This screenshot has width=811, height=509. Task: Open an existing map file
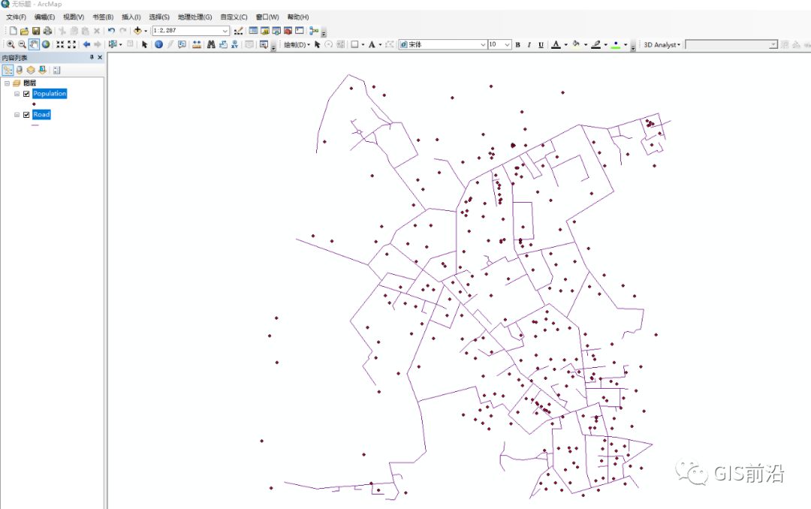click(24, 31)
